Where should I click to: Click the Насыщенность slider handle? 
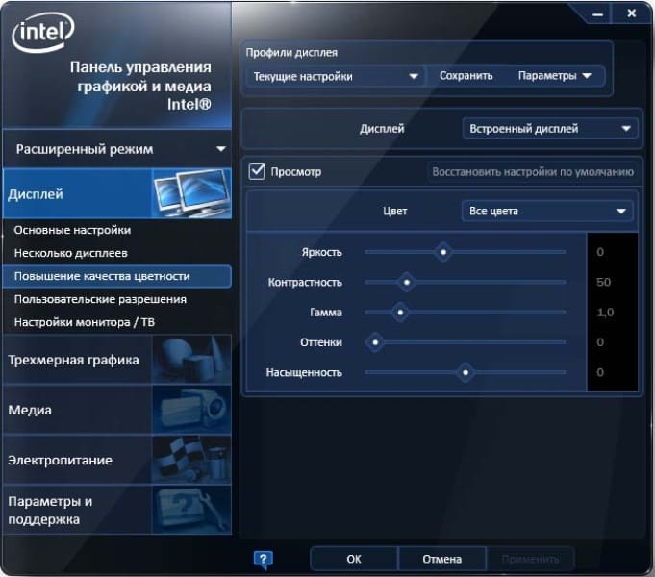click(466, 372)
